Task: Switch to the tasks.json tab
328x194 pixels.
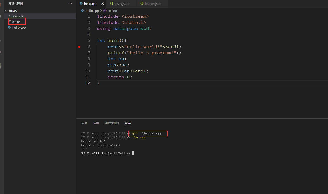Action: [121, 4]
